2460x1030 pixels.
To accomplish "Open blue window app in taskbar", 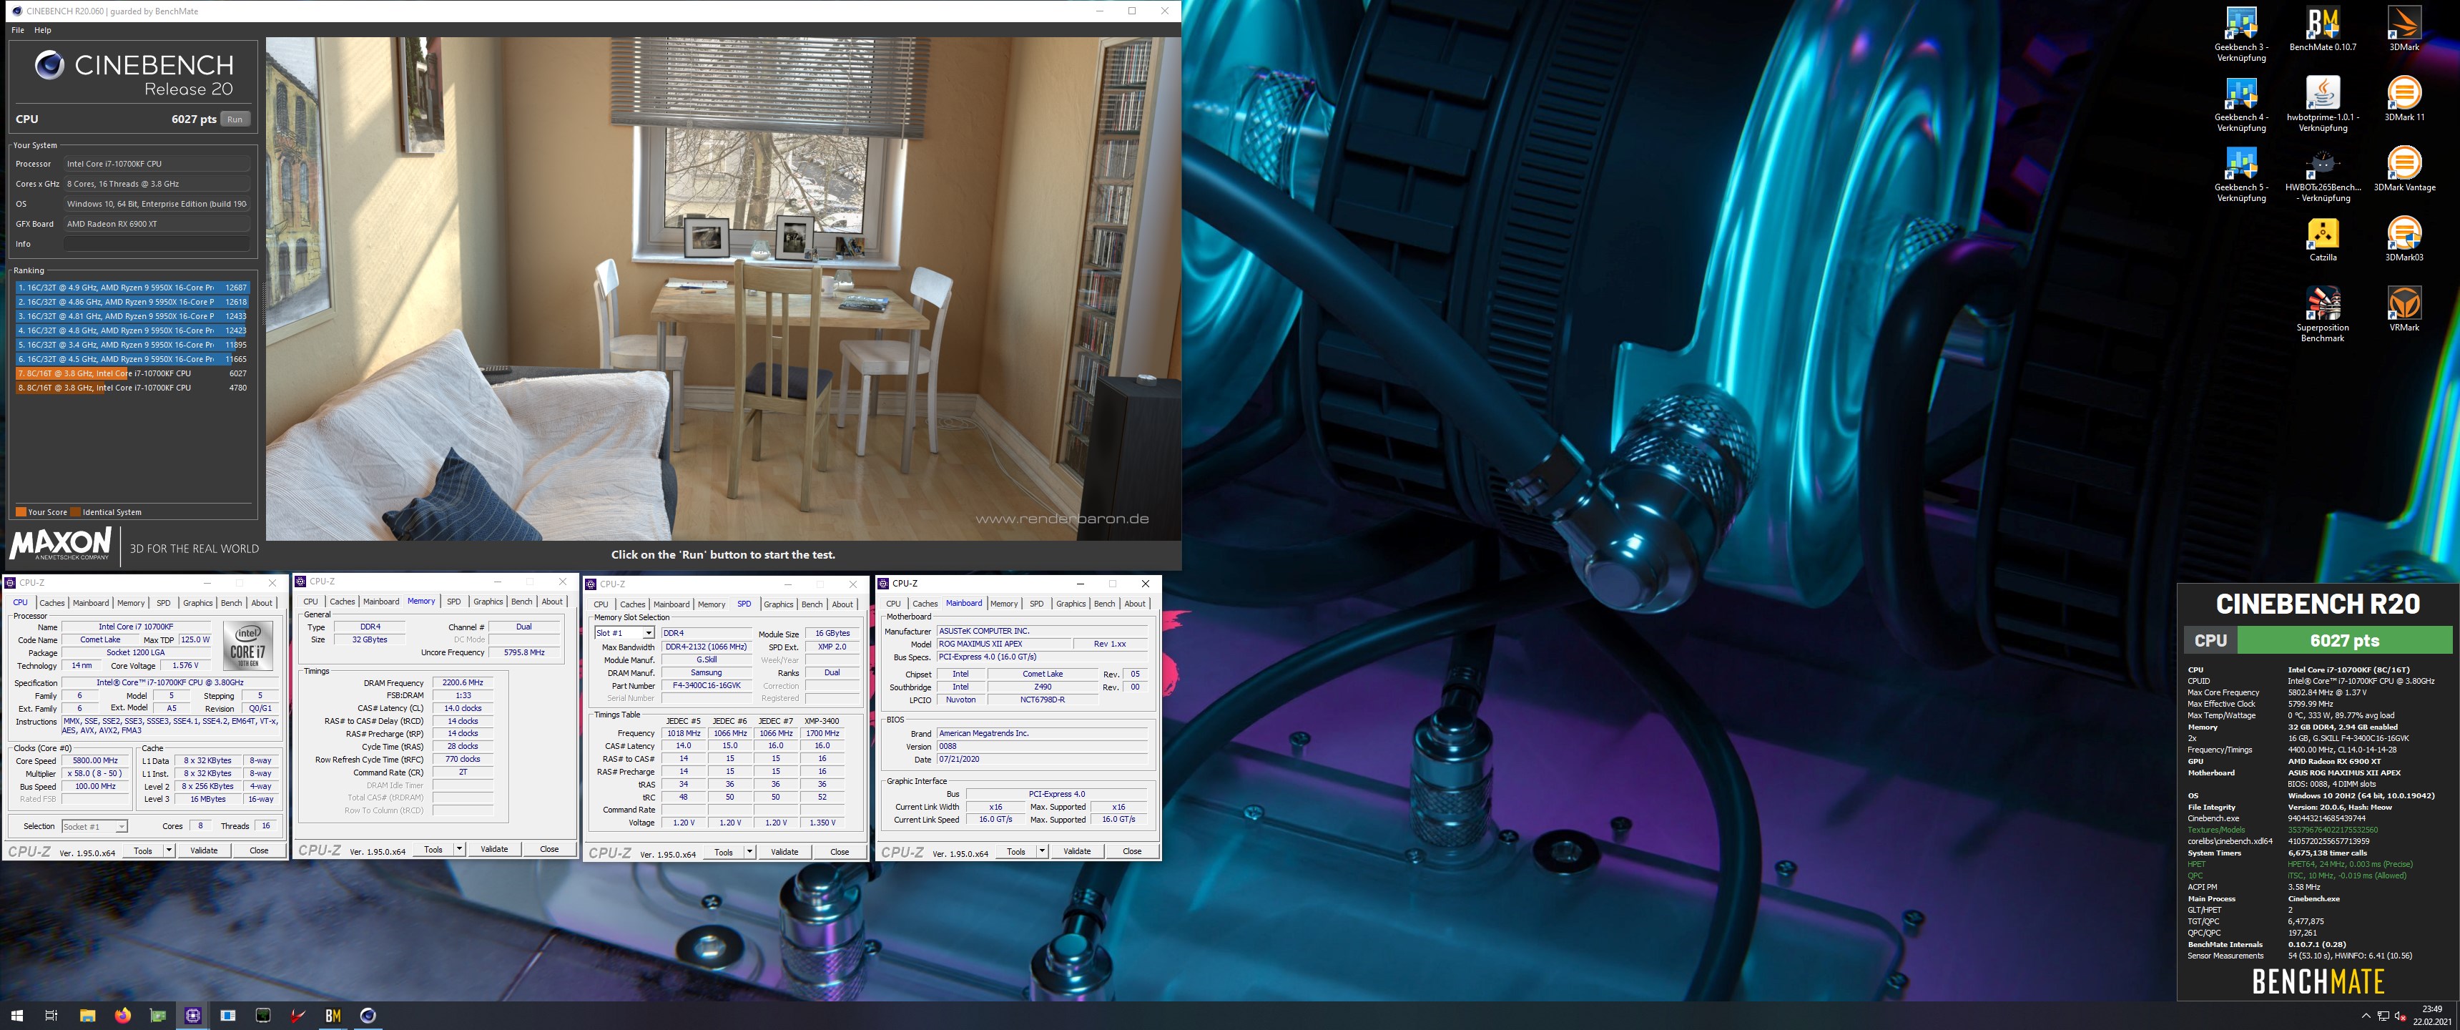I will point(227,1015).
